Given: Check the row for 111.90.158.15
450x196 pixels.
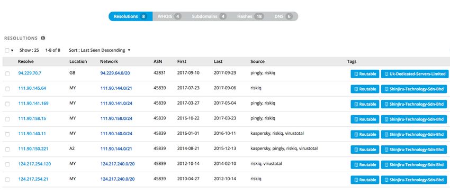Looking at the screenshot, I should [x=7, y=119].
